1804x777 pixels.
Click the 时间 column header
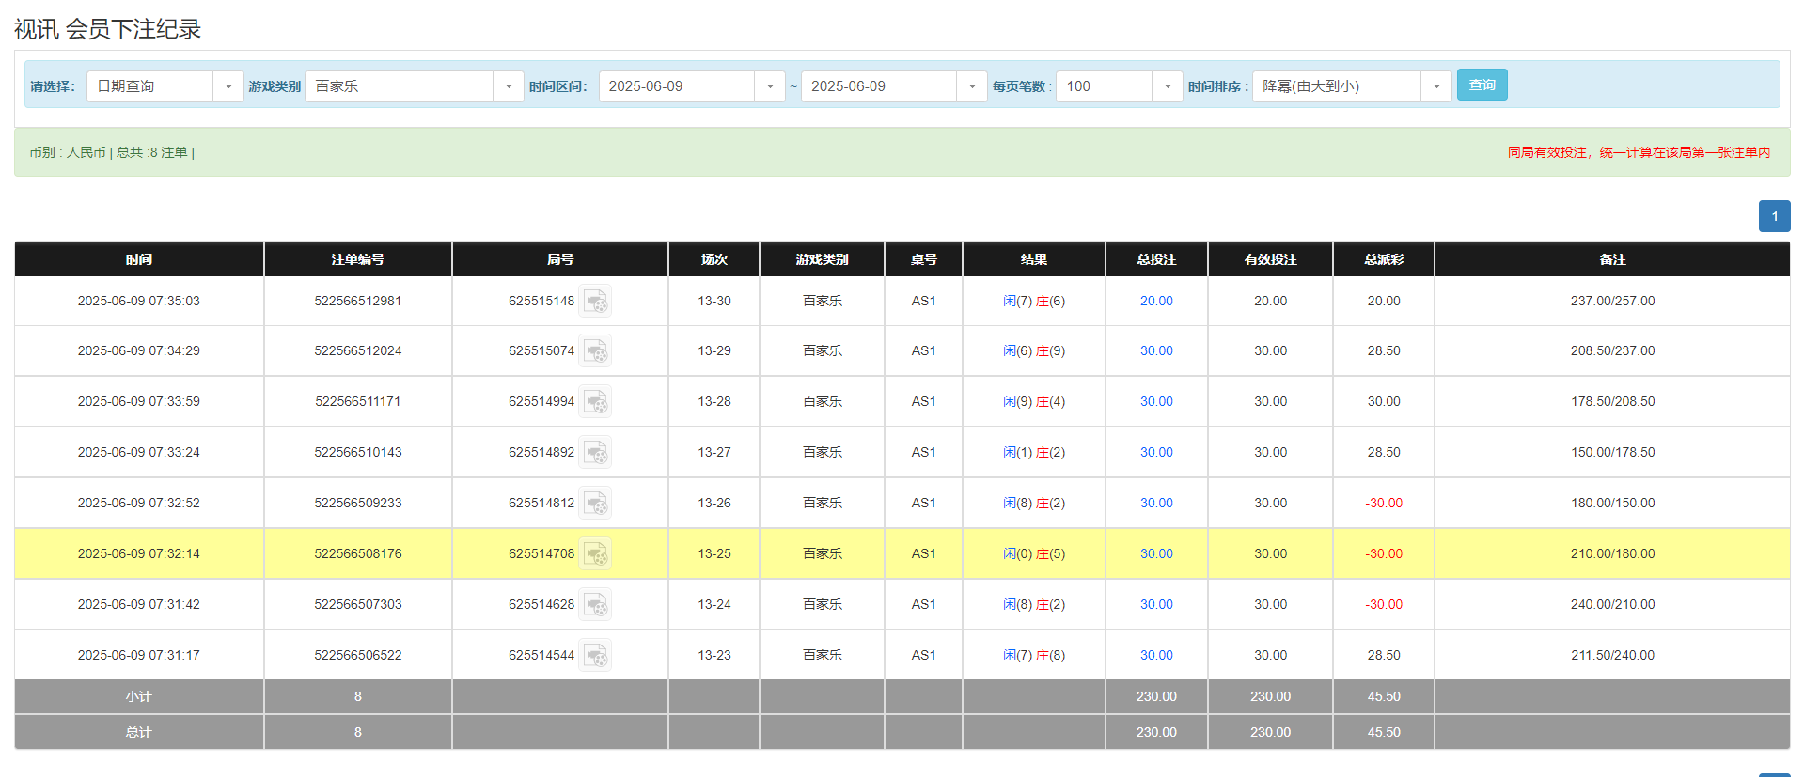click(139, 259)
